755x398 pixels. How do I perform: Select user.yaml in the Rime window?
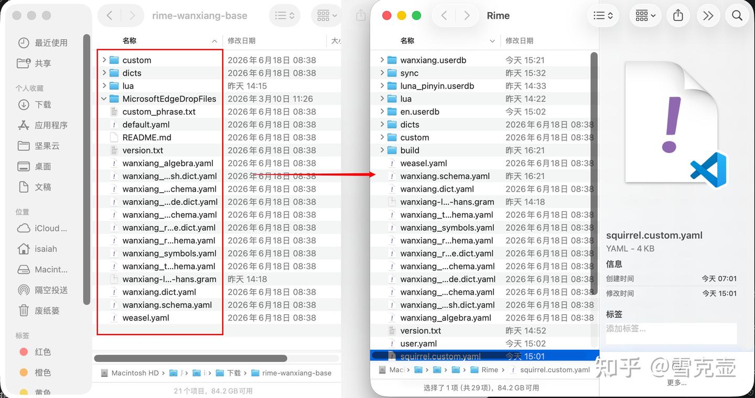pyautogui.click(x=418, y=344)
